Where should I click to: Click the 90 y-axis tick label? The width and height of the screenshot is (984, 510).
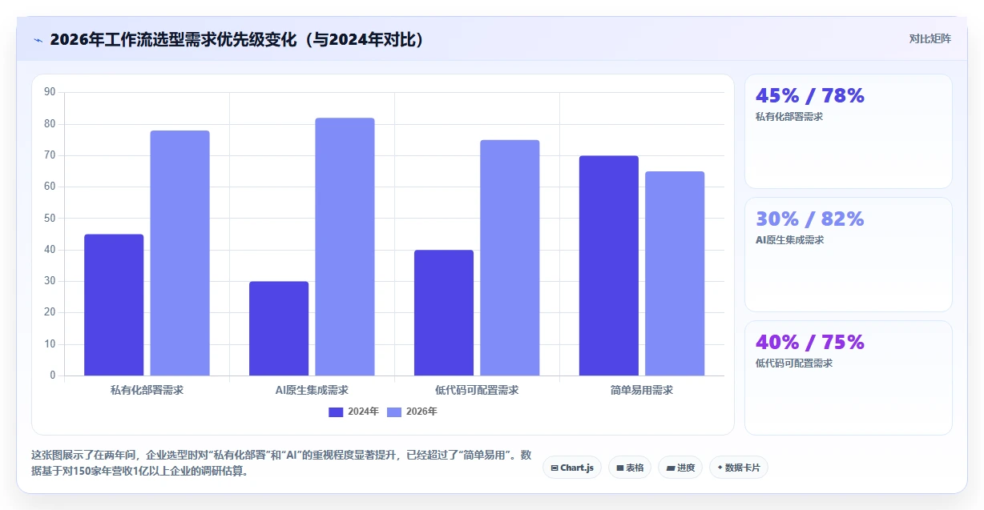point(50,92)
